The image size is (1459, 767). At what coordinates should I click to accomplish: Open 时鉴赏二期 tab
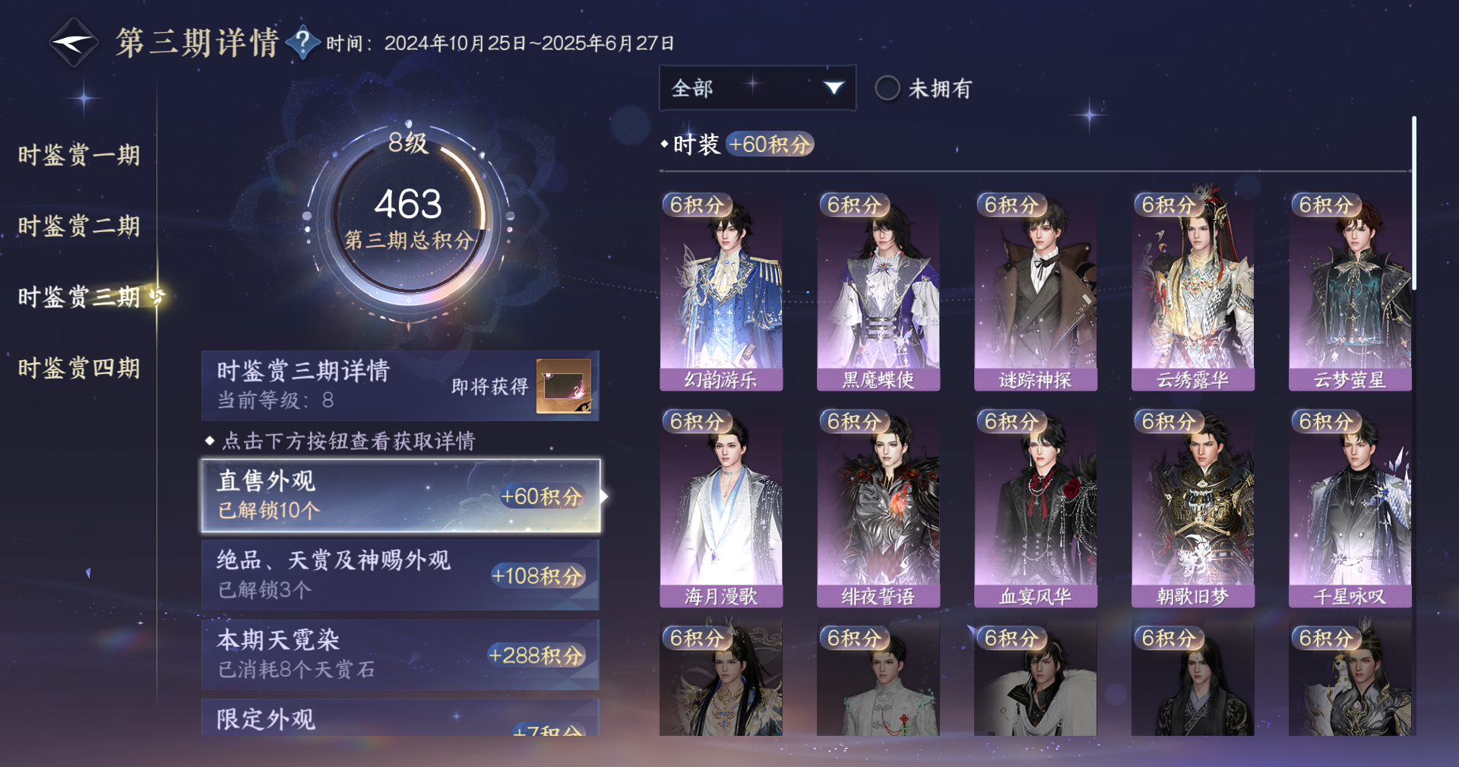[x=79, y=226]
